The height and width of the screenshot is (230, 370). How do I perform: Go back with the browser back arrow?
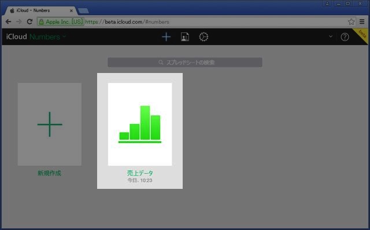pos(8,22)
